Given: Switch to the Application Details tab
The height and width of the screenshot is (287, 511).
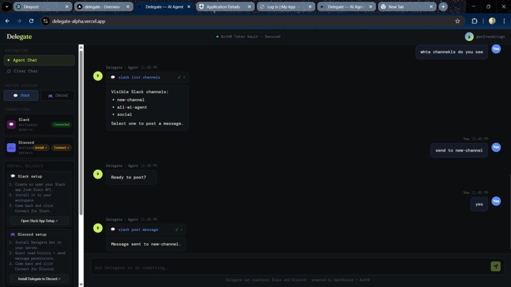Looking at the screenshot, I should [x=225, y=6].
